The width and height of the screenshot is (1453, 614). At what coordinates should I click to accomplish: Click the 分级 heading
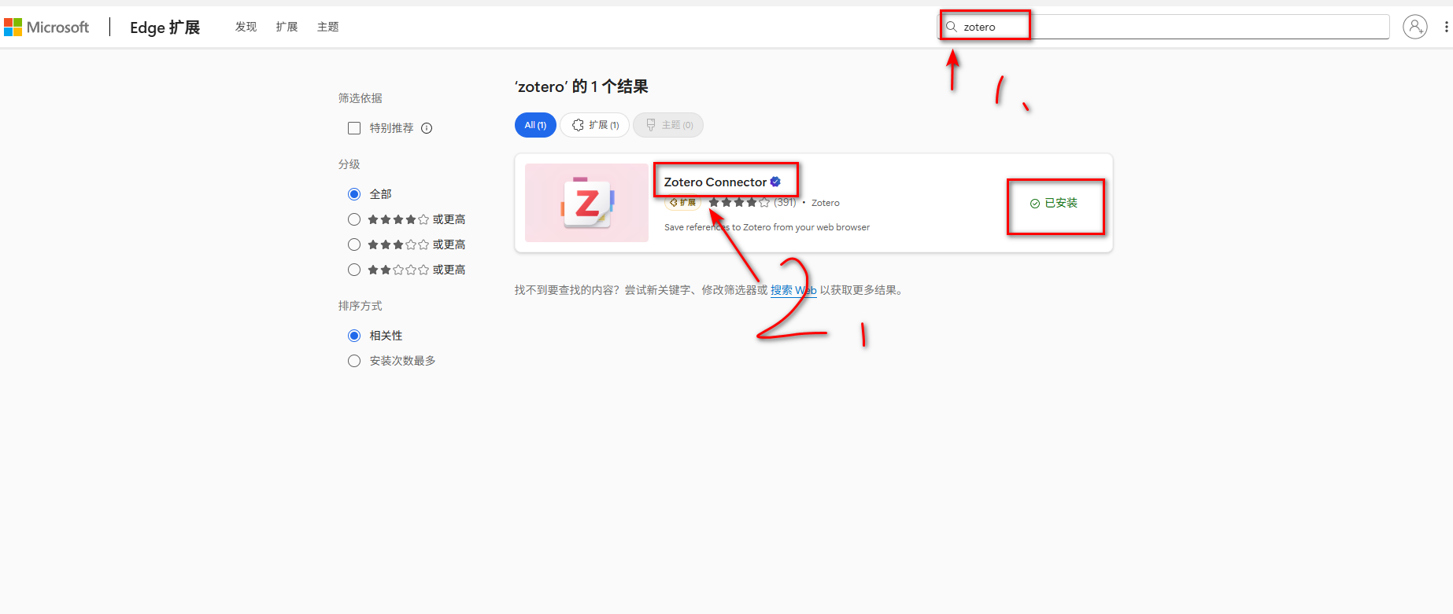click(x=349, y=164)
